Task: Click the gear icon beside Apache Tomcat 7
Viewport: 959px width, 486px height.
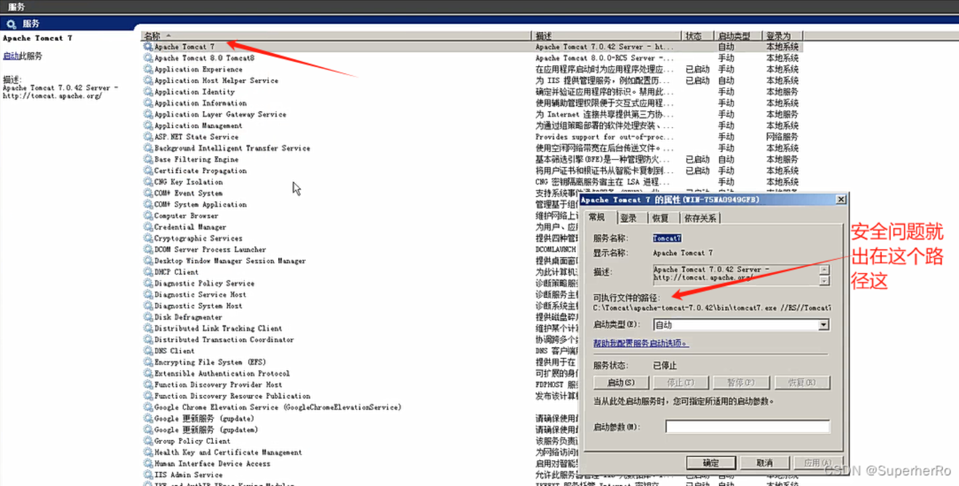Action: click(148, 47)
